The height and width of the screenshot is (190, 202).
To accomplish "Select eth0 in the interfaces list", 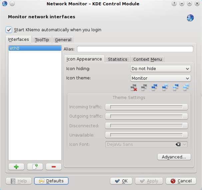I will [35, 48].
